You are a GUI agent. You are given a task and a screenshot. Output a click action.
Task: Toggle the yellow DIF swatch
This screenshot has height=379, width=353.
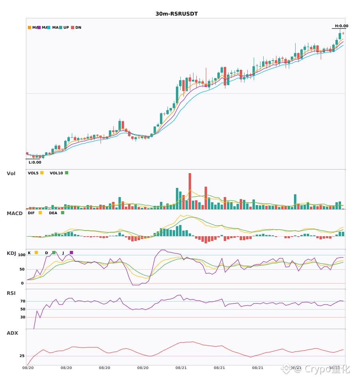coord(40,213)
